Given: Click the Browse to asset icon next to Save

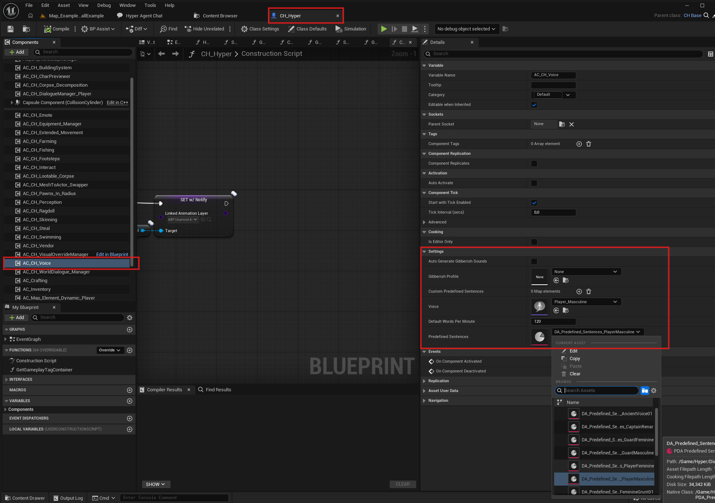Looking at the screenshot, I should click(x=26, y=29).
